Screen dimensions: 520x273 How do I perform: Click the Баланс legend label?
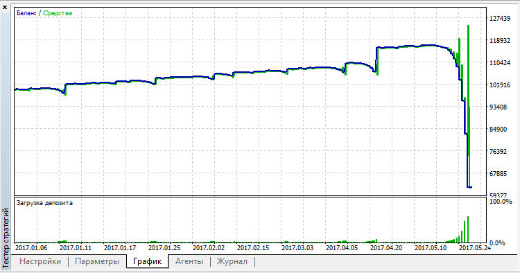click(x=26, y=13)
